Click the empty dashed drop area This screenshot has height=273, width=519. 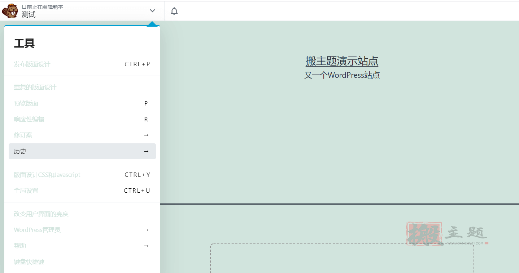[342, 258]
